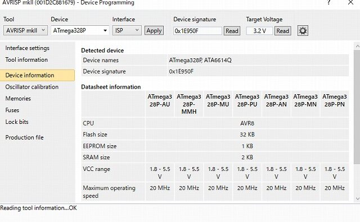
Task: Open the Device dropdown showing ATmega328P
Action: coord(80,30)
